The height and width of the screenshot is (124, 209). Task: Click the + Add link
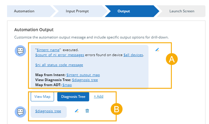[98, 96]
